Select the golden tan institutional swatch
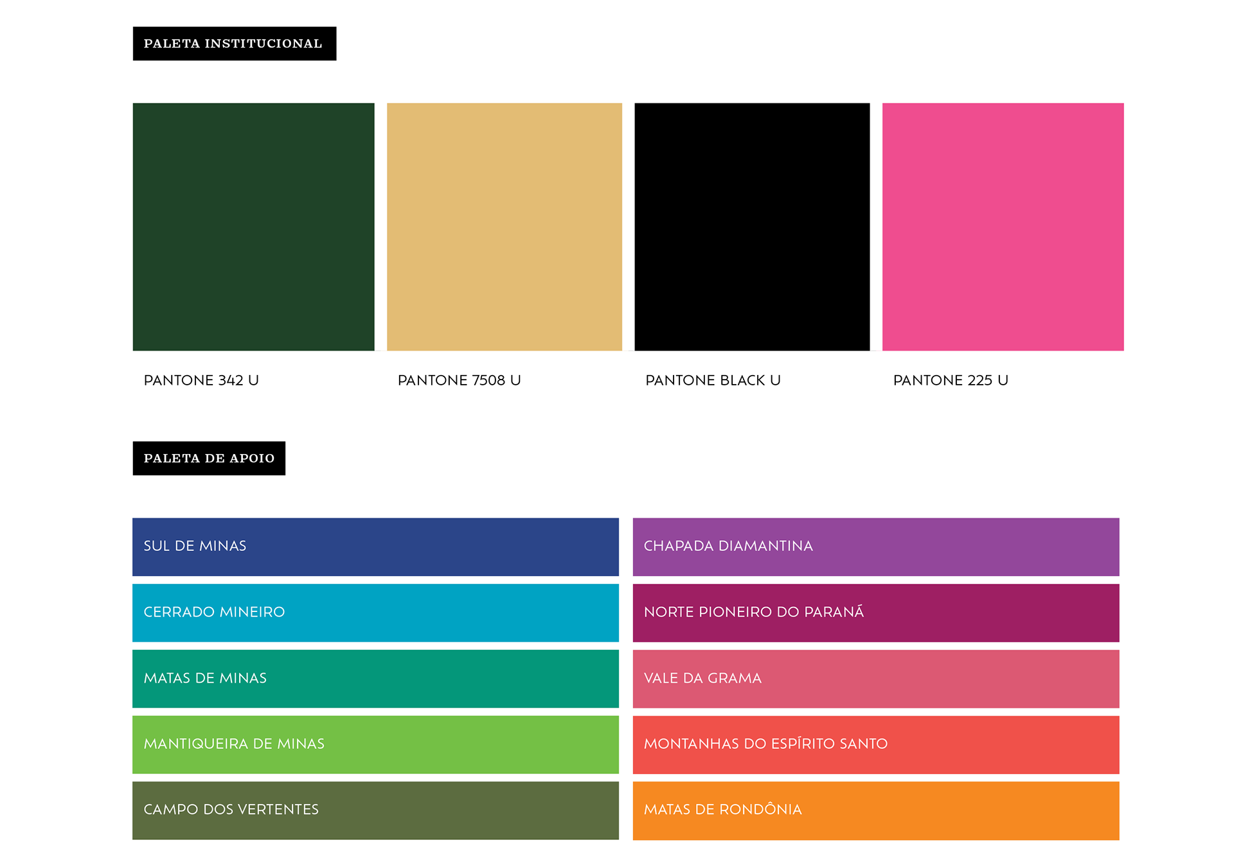 click(505, 227)
